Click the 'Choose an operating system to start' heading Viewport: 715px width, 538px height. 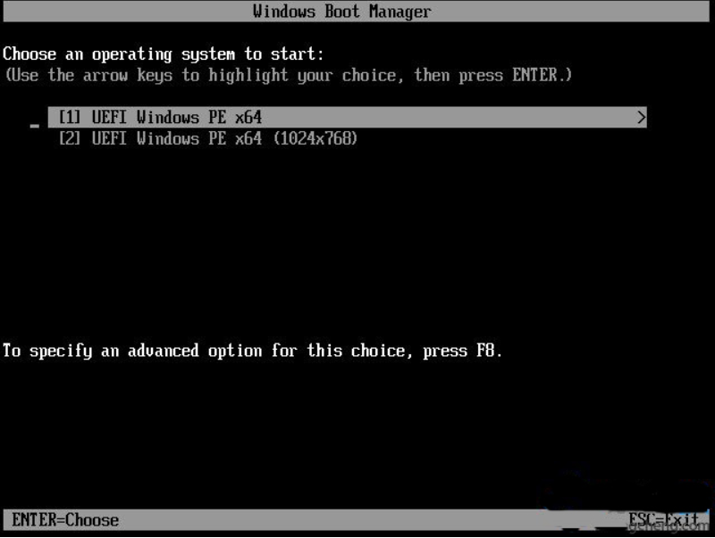pyautogui.click(x=164, y=54)
